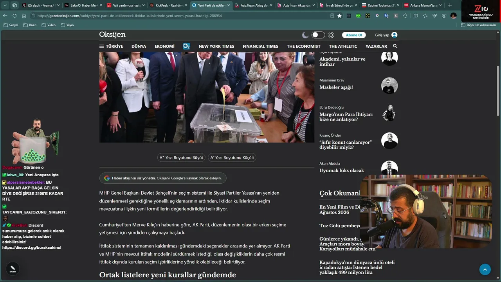This screenshot has width=501, height=282.
Task: Click the O2 icon in navigation
Action: pyautogui.click(x=186, y=46)
